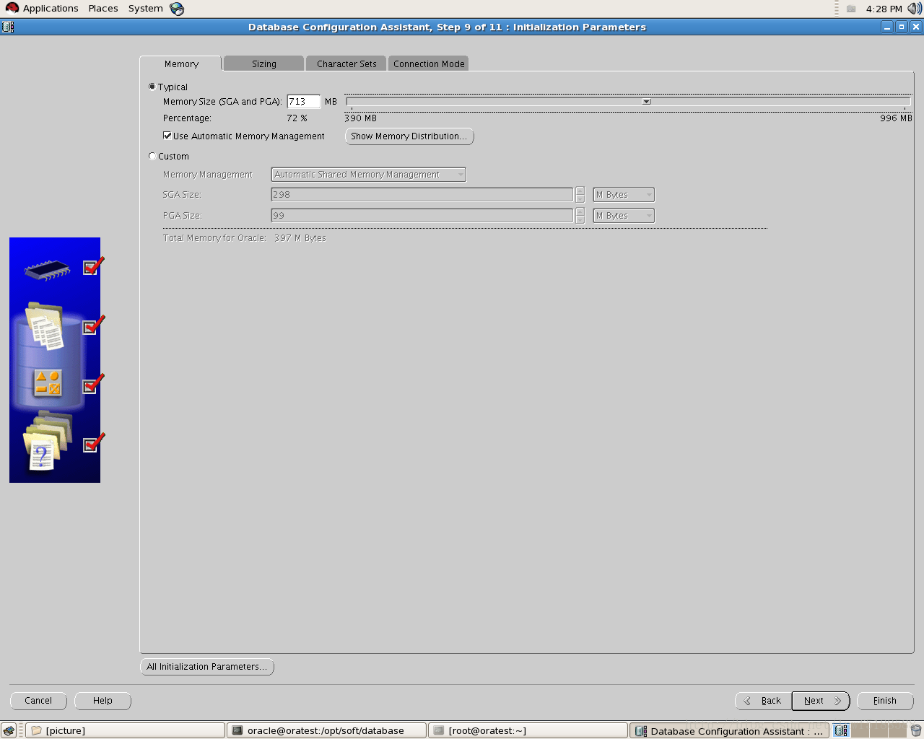
Task: Click the battery indicator in top panel
Action: point(851,9)
